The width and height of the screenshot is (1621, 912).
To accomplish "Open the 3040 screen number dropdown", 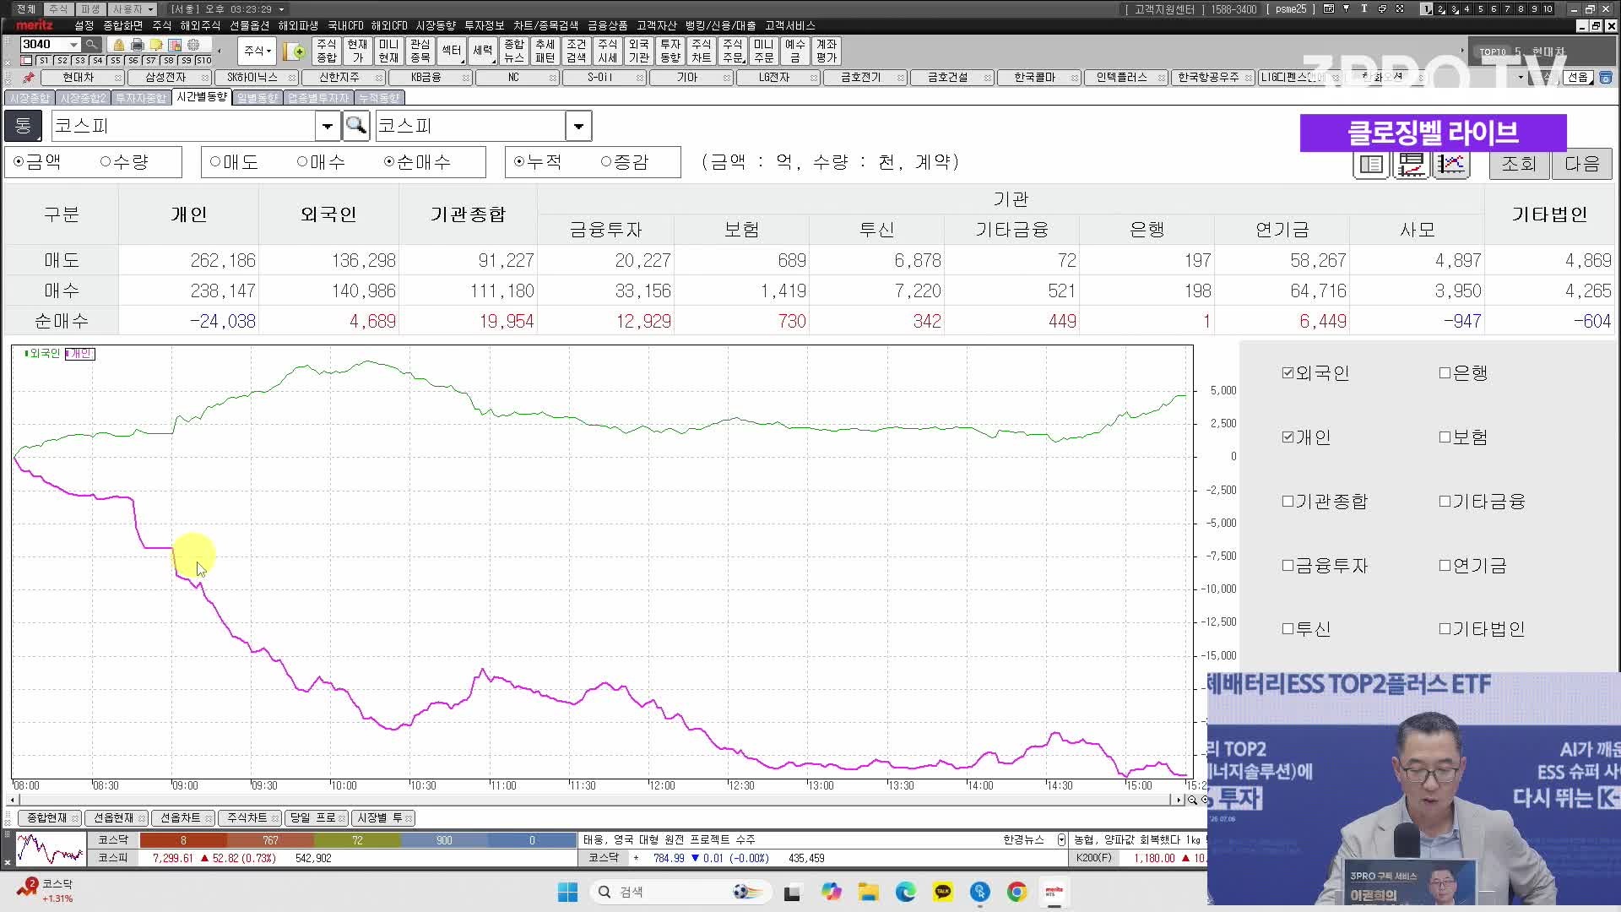I will [74, 44].
